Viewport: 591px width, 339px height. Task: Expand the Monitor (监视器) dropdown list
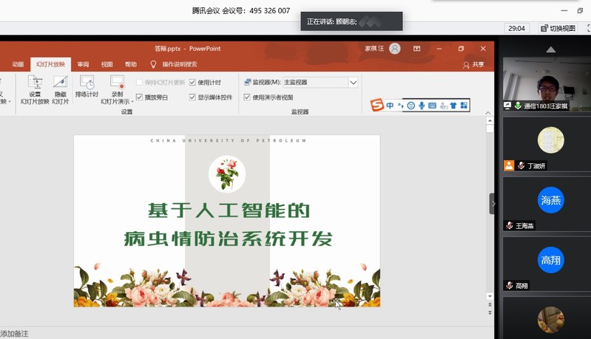pyautogui.click(x=353, y=83)
